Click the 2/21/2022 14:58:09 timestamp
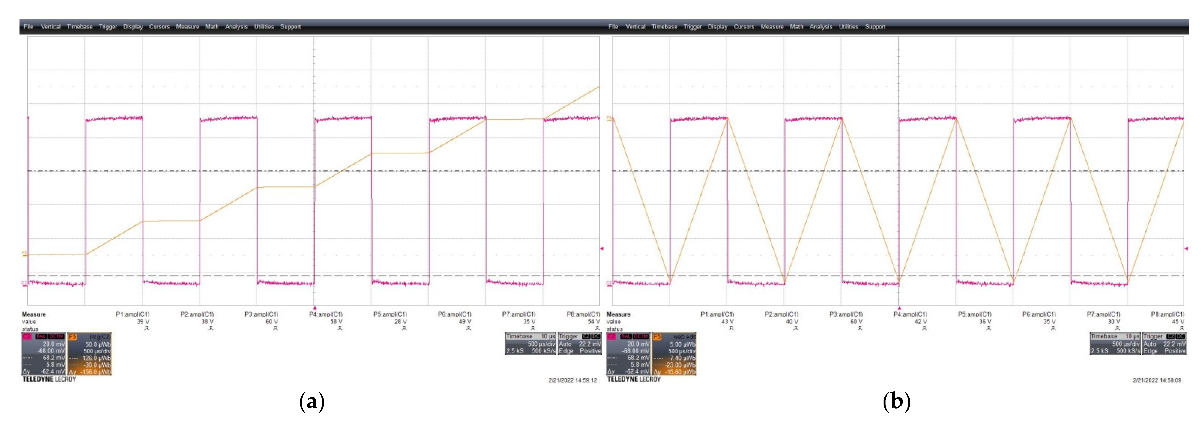This screenshot has width=1203, height=422. pyautogui.click(x=1157, y=380)
